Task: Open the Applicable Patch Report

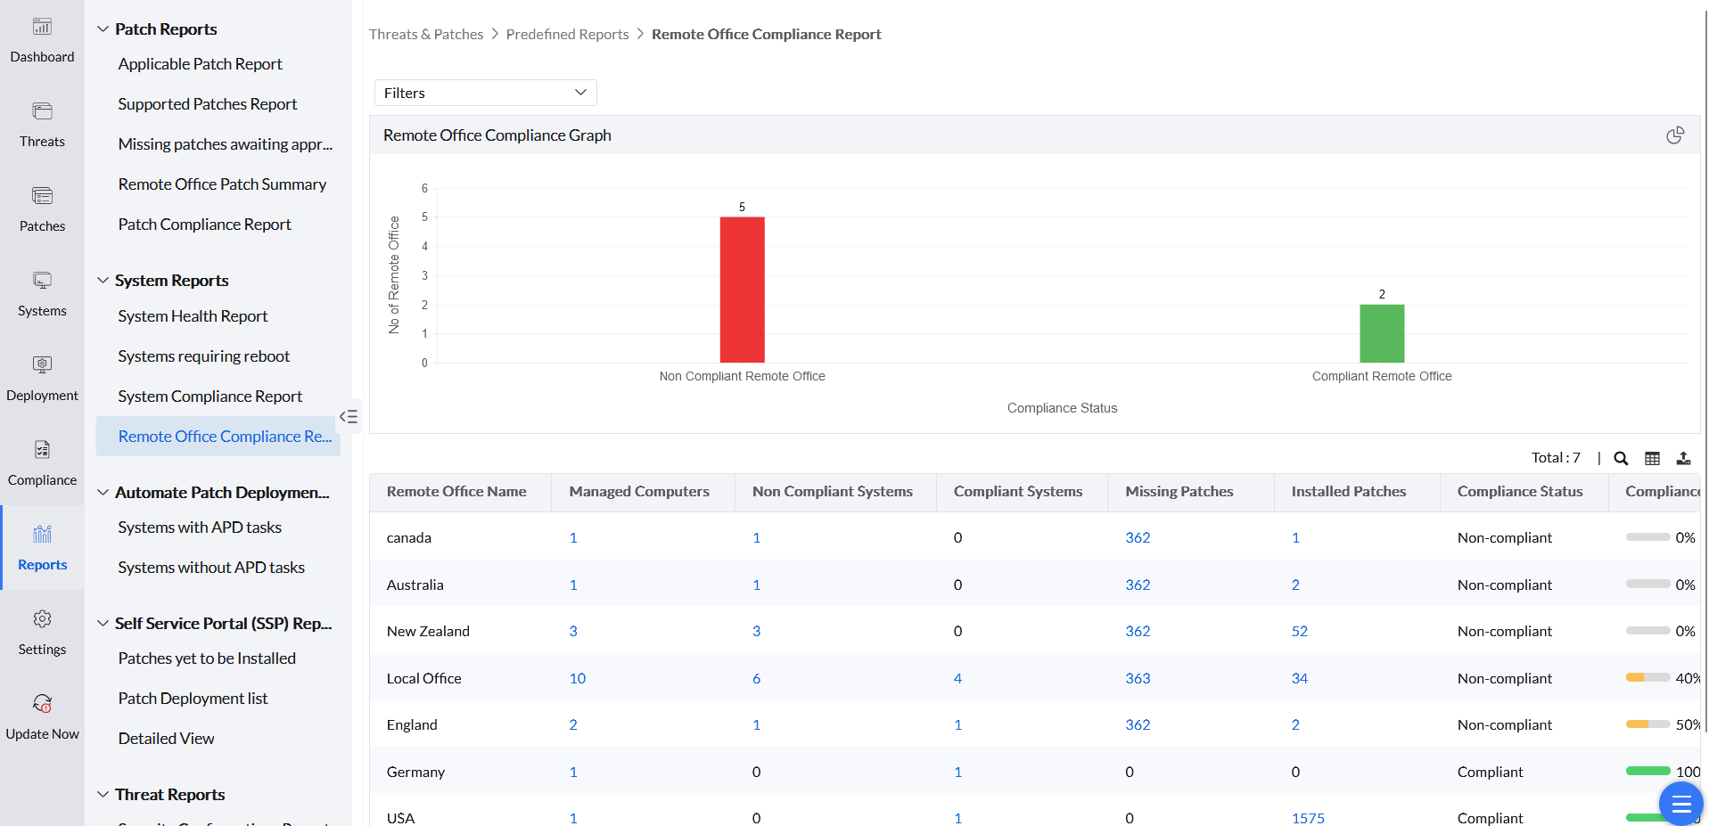Action: 200,64
